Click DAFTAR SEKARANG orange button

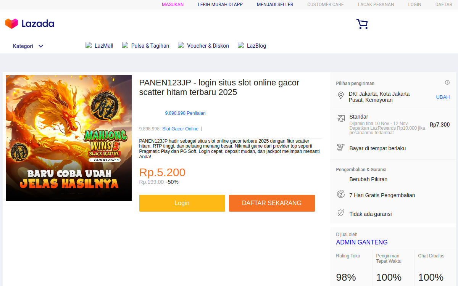tap(272, 203)
